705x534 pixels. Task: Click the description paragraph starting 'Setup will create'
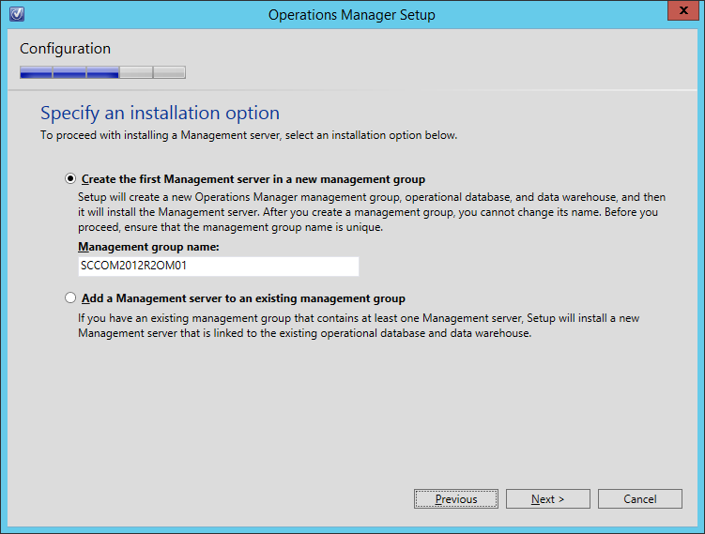coord(366,213)
